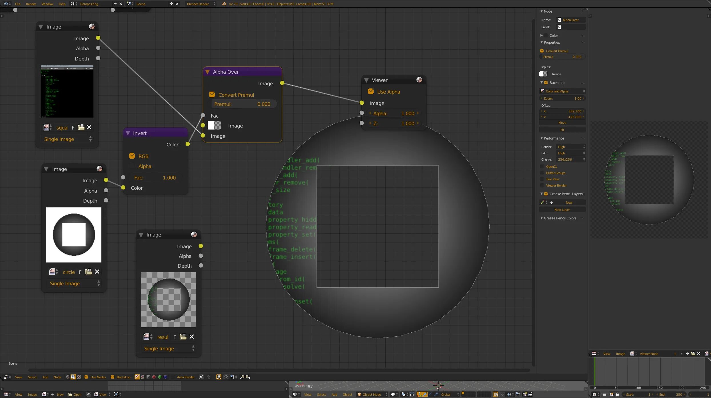Open the Render quality High dropdown
Viewport: 711px width, 398px height.
570,147
